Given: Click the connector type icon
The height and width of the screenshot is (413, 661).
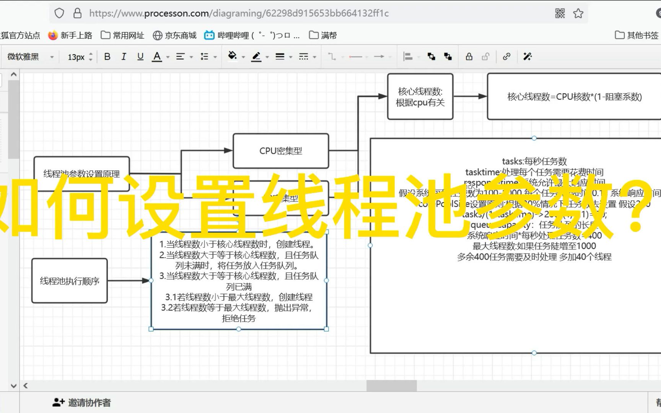Looking at the screenshot, I should pos(332,57).
